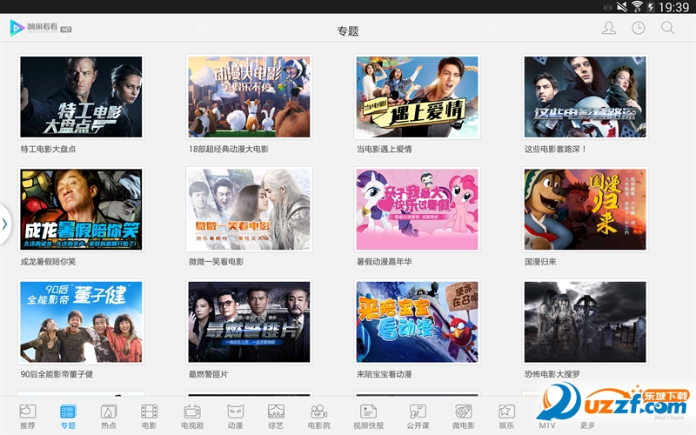
Task: Click the 微微一笑看电影 title link
Action: pos(216,262)
